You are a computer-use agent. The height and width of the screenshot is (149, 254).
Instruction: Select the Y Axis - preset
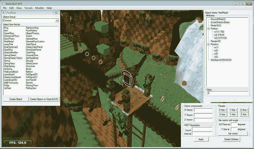[x=233, y=114]
